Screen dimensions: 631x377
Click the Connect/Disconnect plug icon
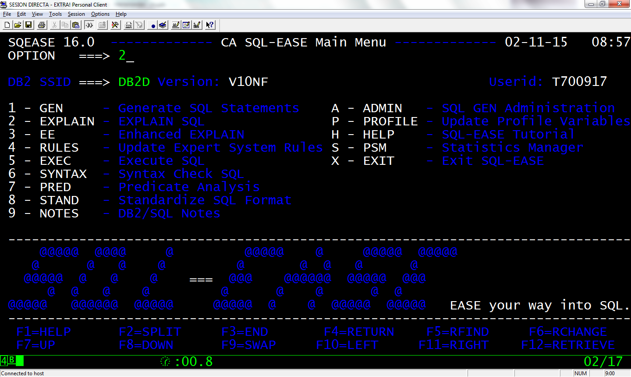point(89,25)
